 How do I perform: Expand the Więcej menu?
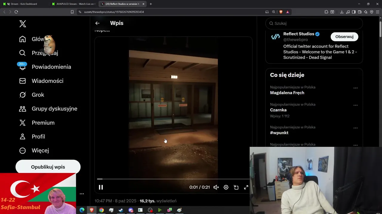pyautogui.click(x=34, y=150)
